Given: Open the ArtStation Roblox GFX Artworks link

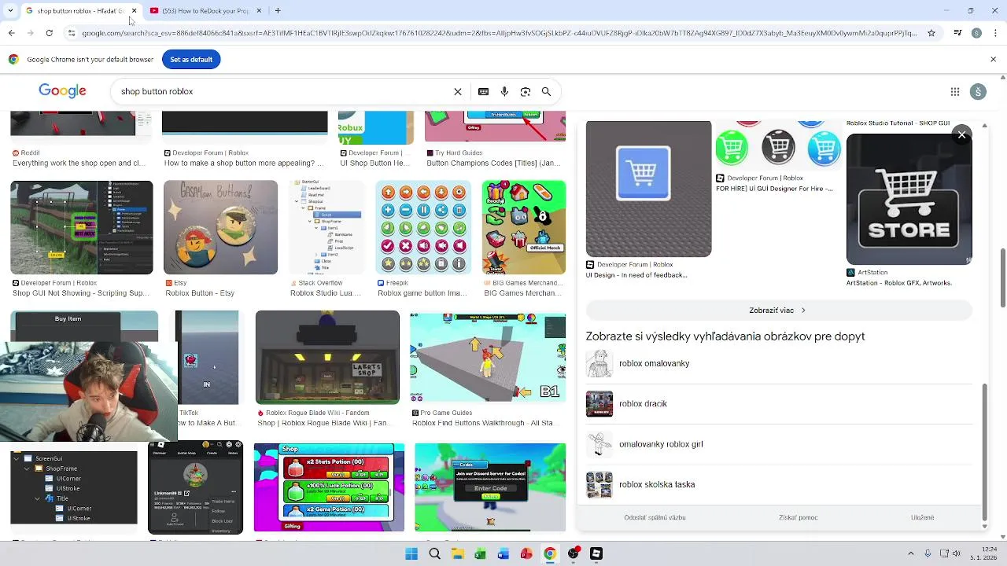Looking at the screenshot, I should pos(899,283).
